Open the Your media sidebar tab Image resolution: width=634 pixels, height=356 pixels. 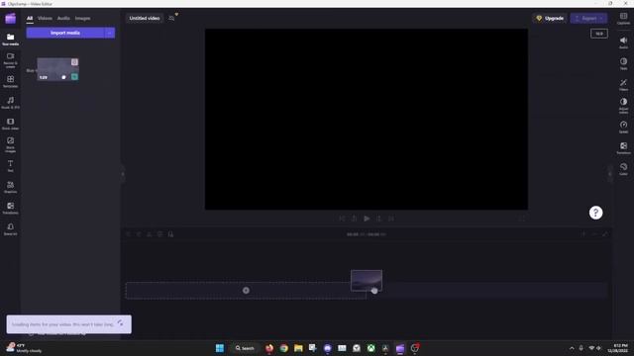(11, 40)
